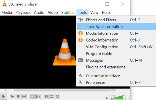Screen dimensions: 156x100
Task: Open the Messages log window
Action: click(x=116, y=60)
